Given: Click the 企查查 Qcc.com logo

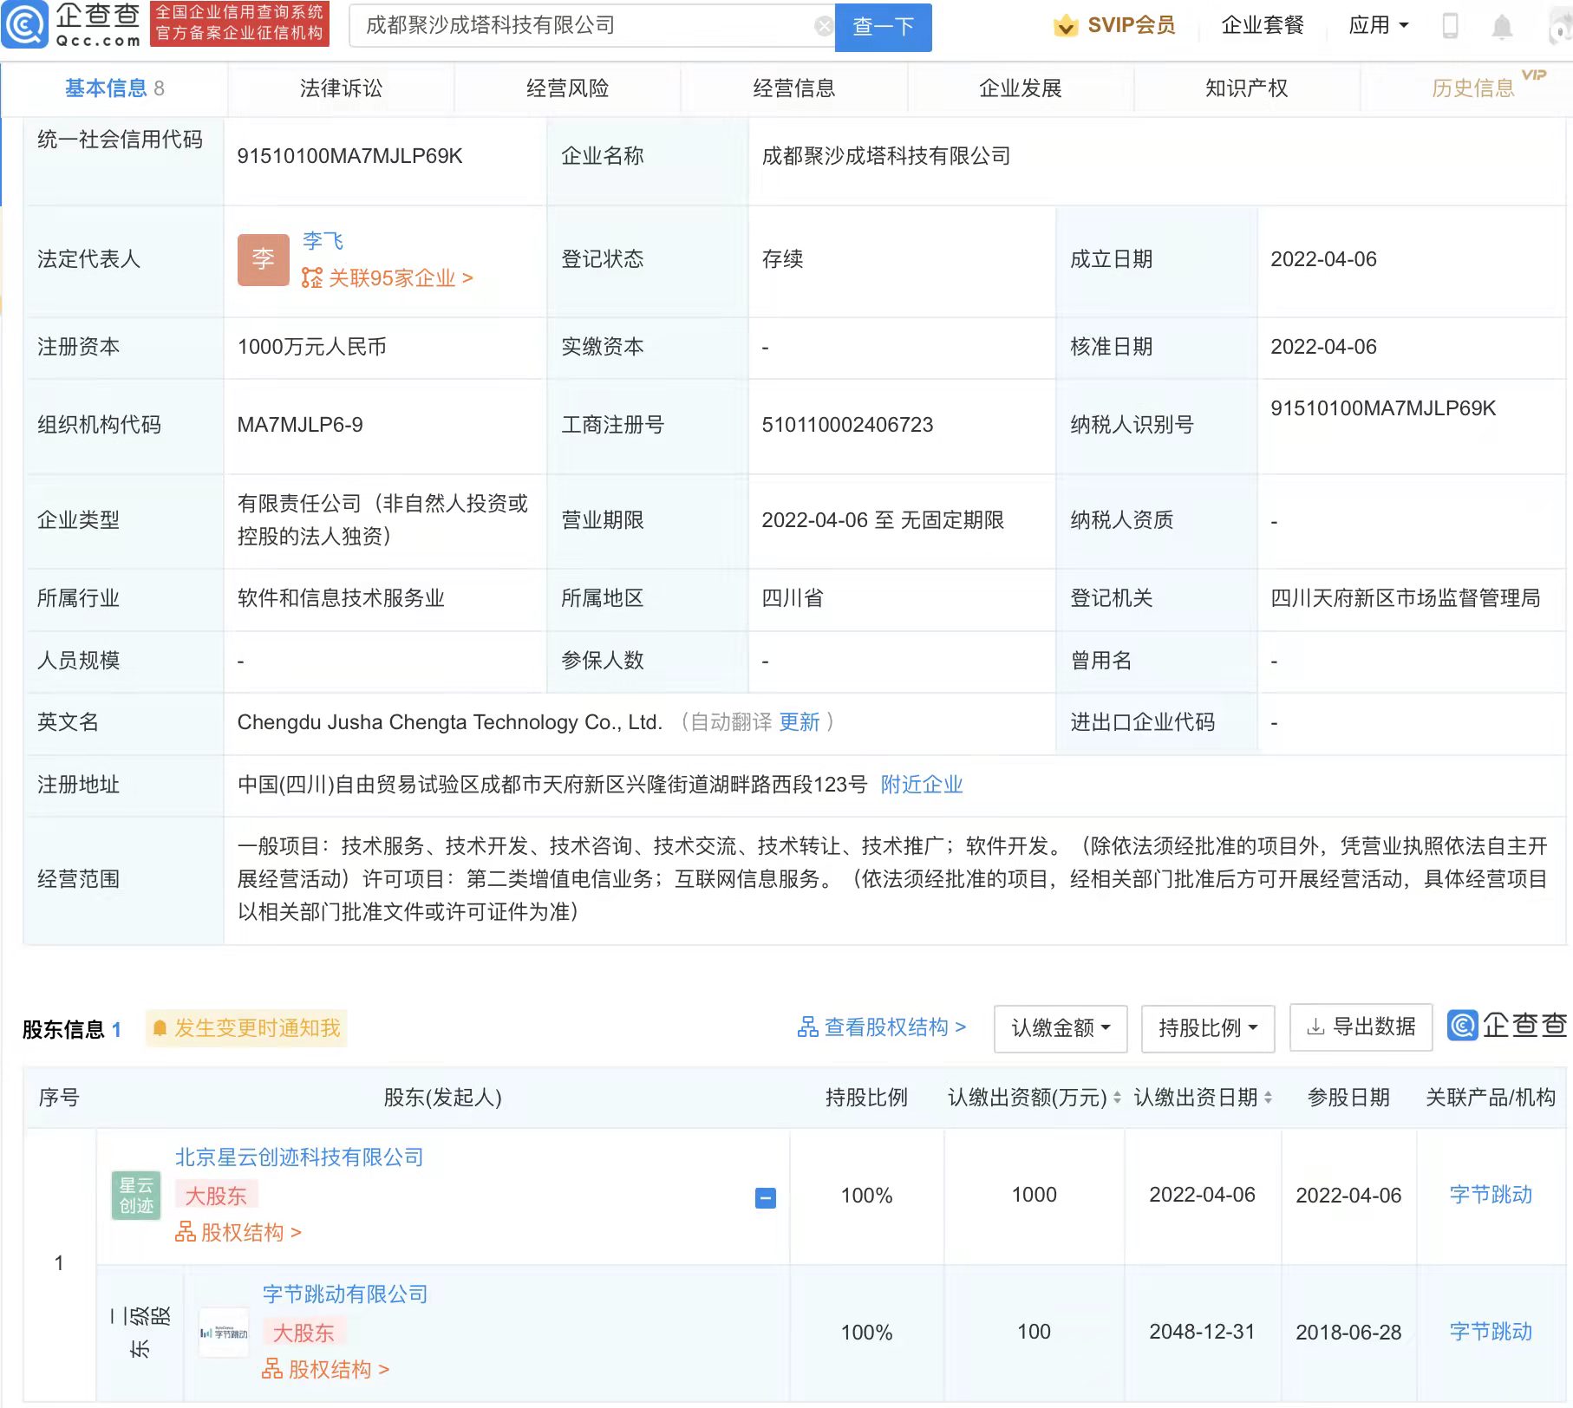Looking at the screenshot, I should coord(74,26).
